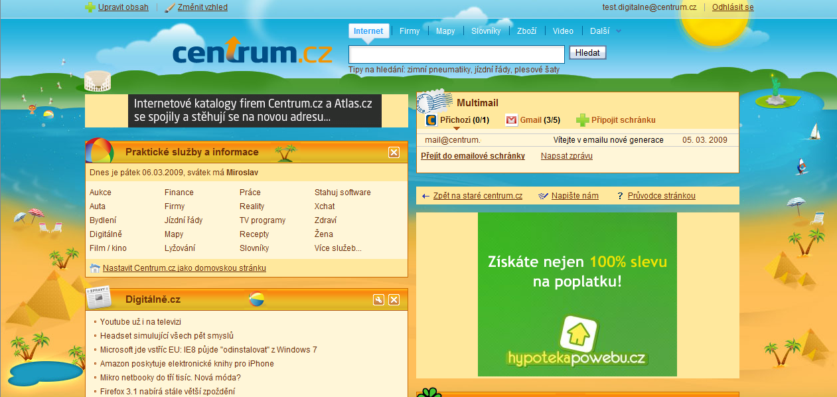Open the Film / kino link

(x=108, y=248)
